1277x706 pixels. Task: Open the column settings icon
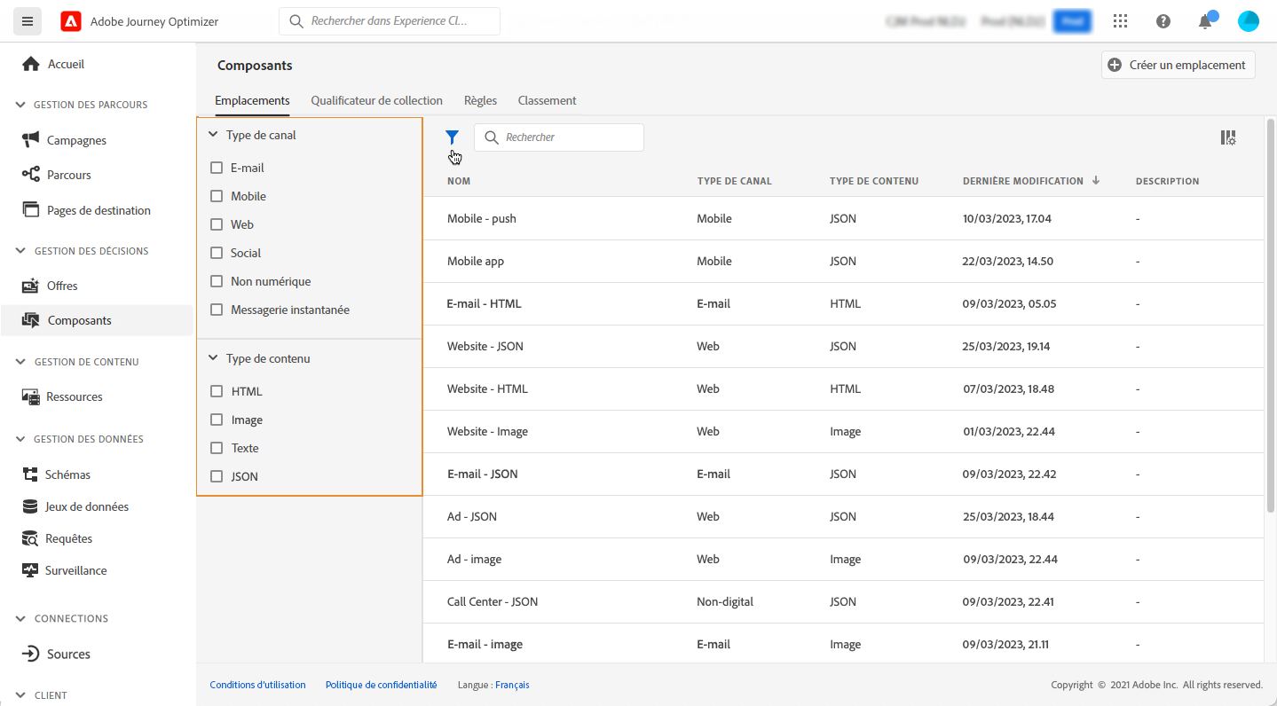click(1228, 137)
